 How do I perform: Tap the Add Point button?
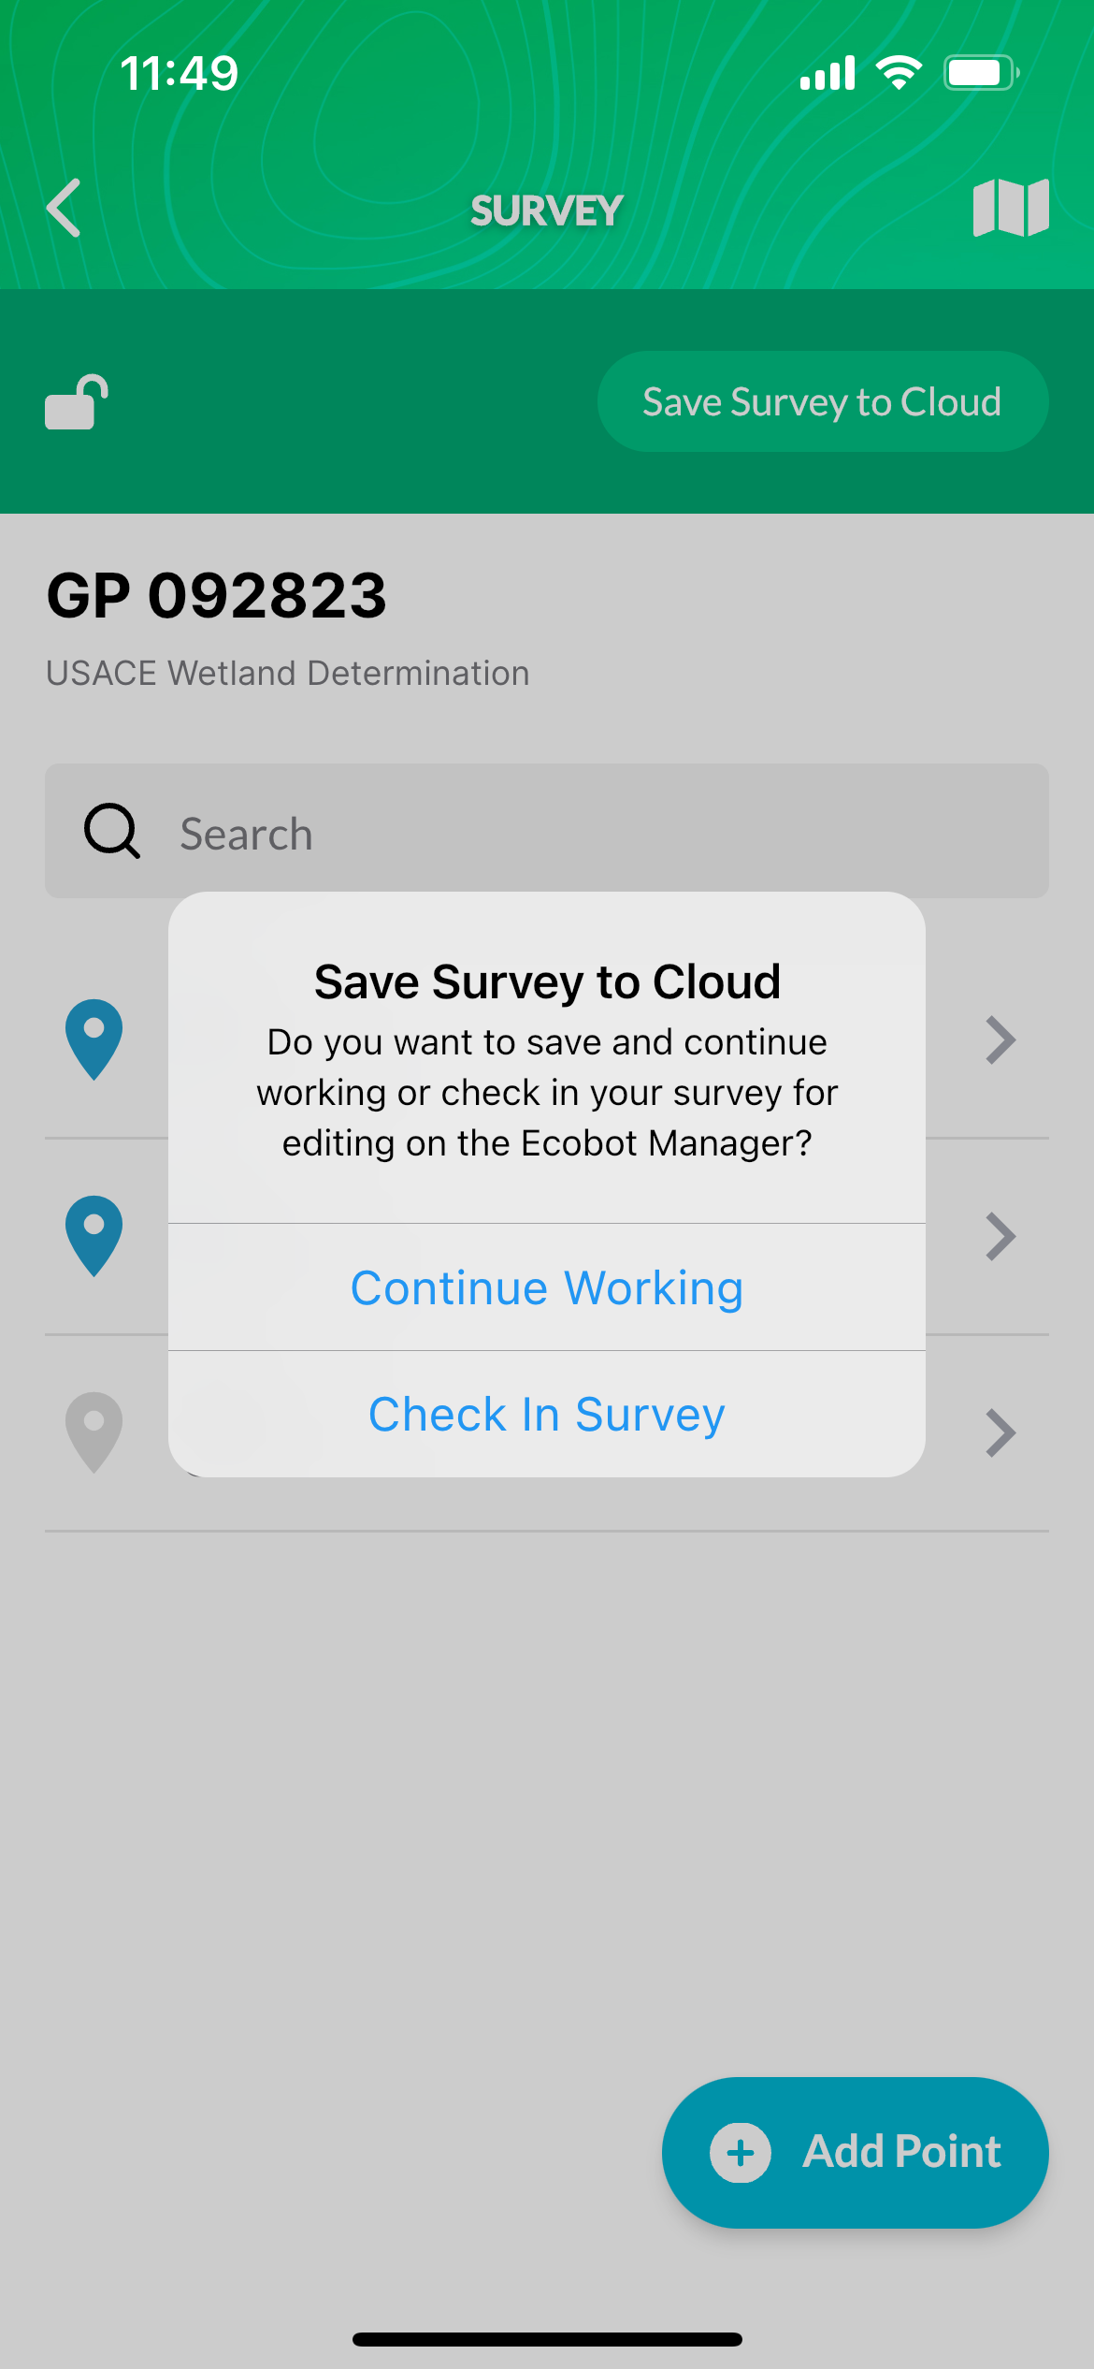click(x=855, y=2152)
